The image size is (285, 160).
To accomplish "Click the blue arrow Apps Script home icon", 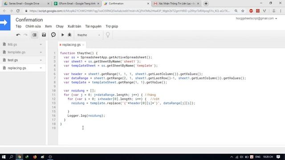I will pyautogui.click(x=5, y=23).
